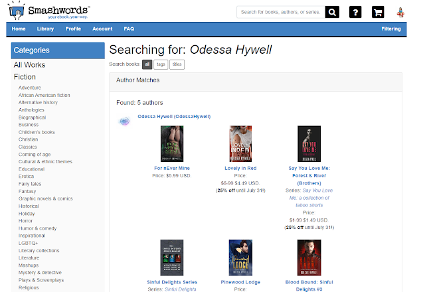This screenshot has height=292, width=425.
Task: Select the Anthologies category
Action: click(31, 110)
